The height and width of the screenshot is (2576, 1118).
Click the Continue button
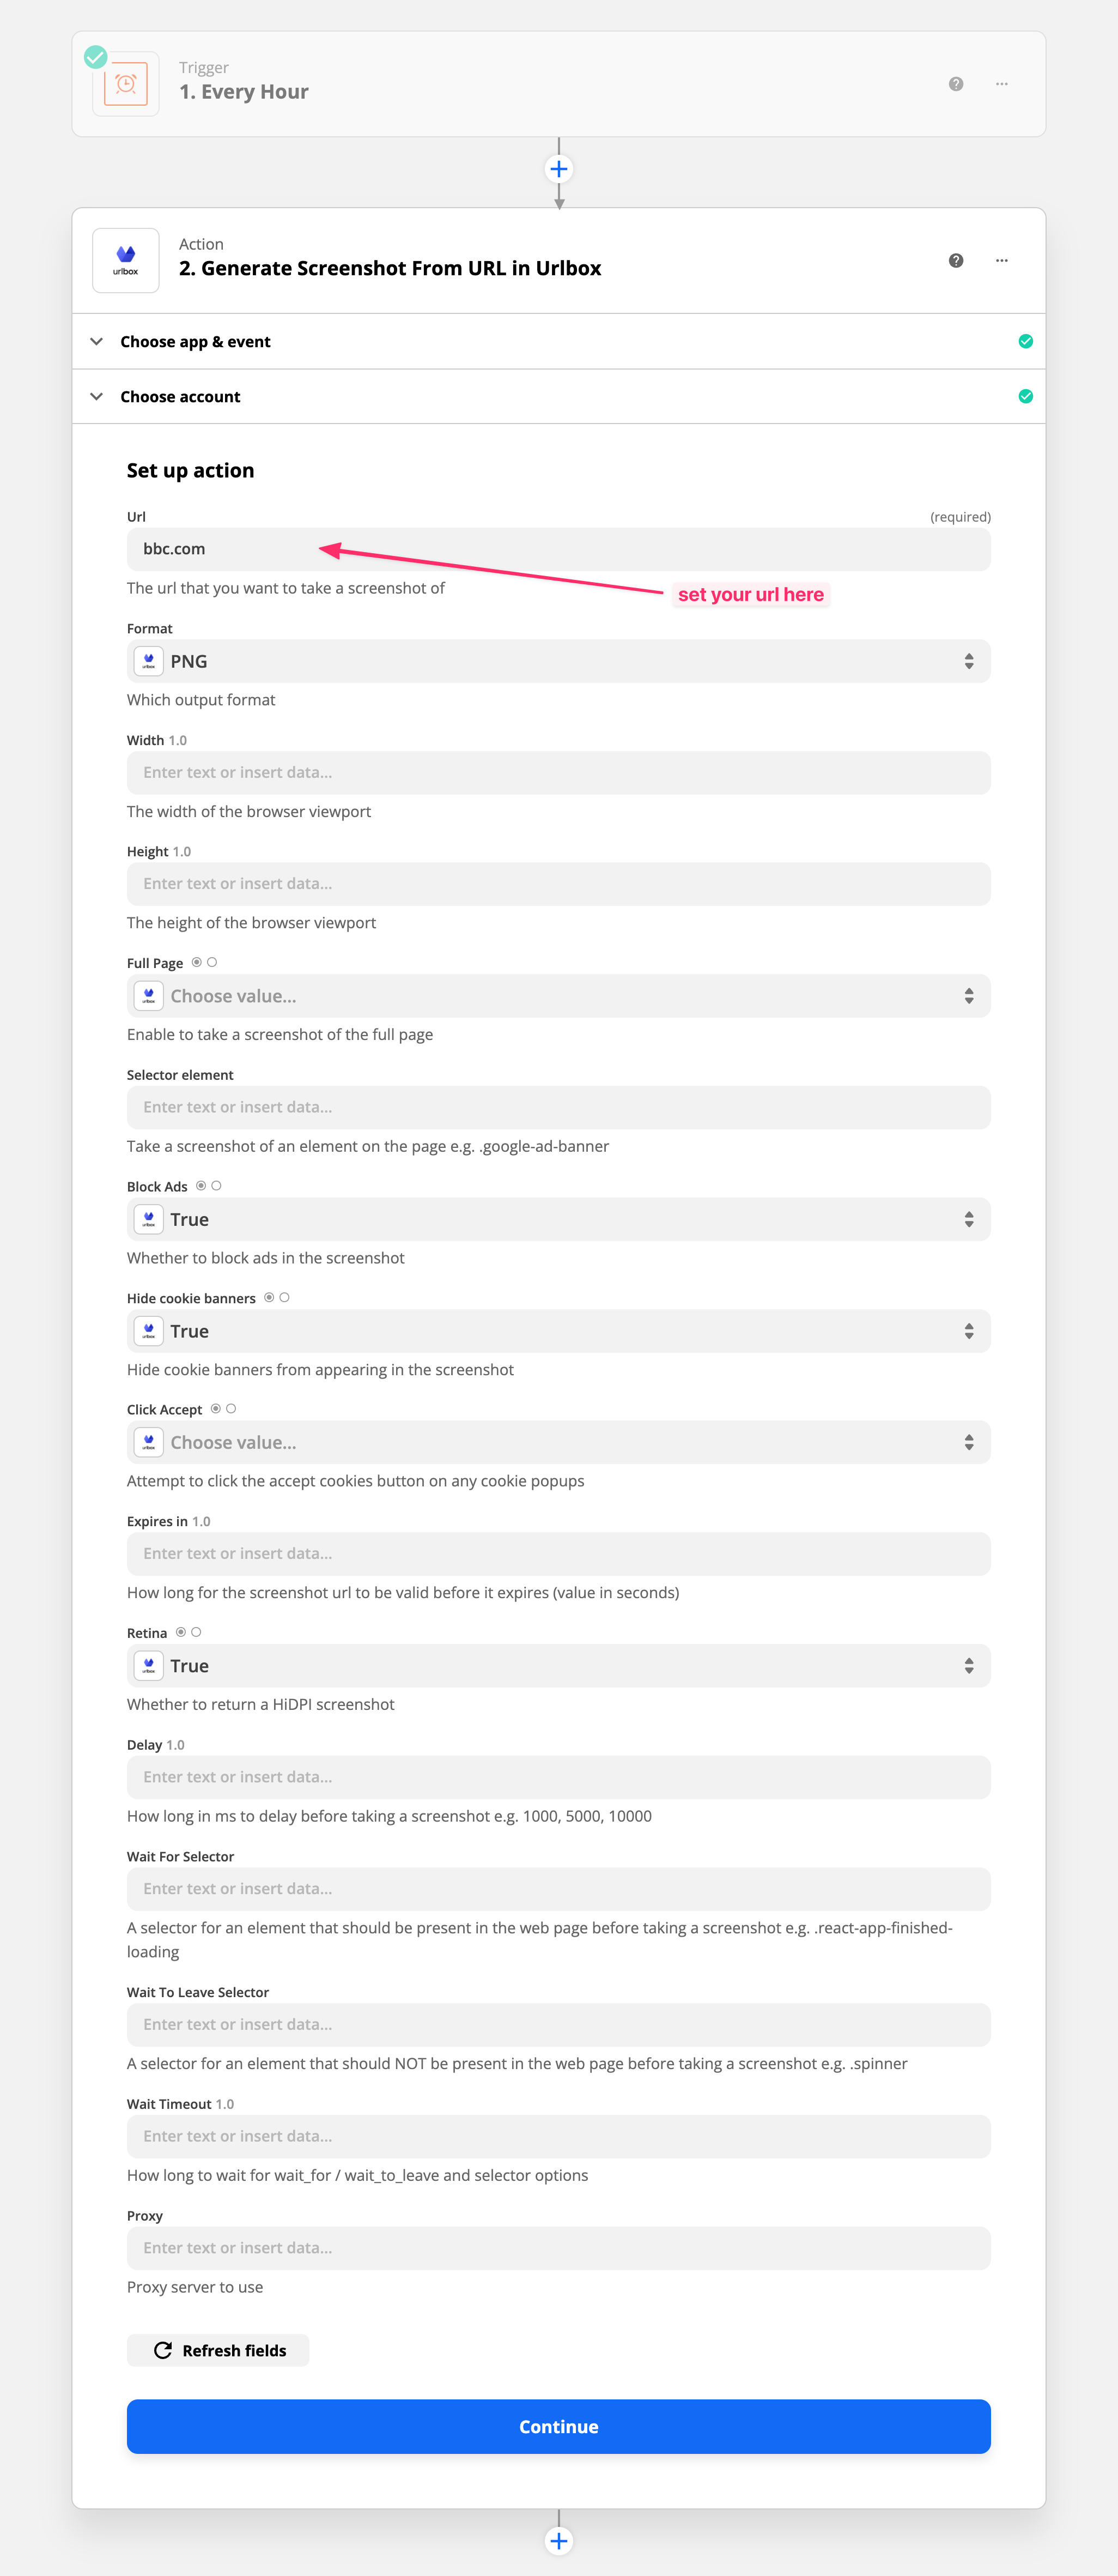pos(559,2426)
